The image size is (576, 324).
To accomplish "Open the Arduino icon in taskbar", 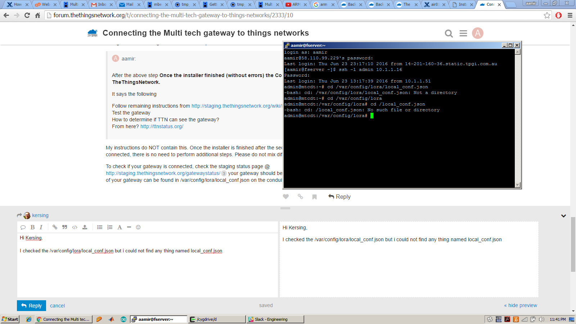I will tap(123, 319).
